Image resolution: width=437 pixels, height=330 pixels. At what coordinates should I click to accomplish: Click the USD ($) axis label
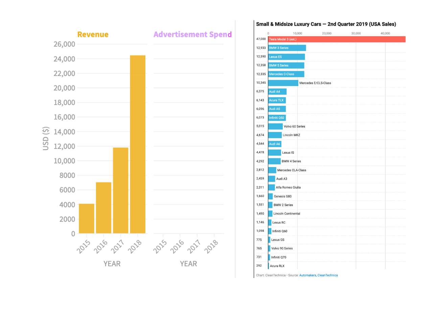click(x=46, y=138)
